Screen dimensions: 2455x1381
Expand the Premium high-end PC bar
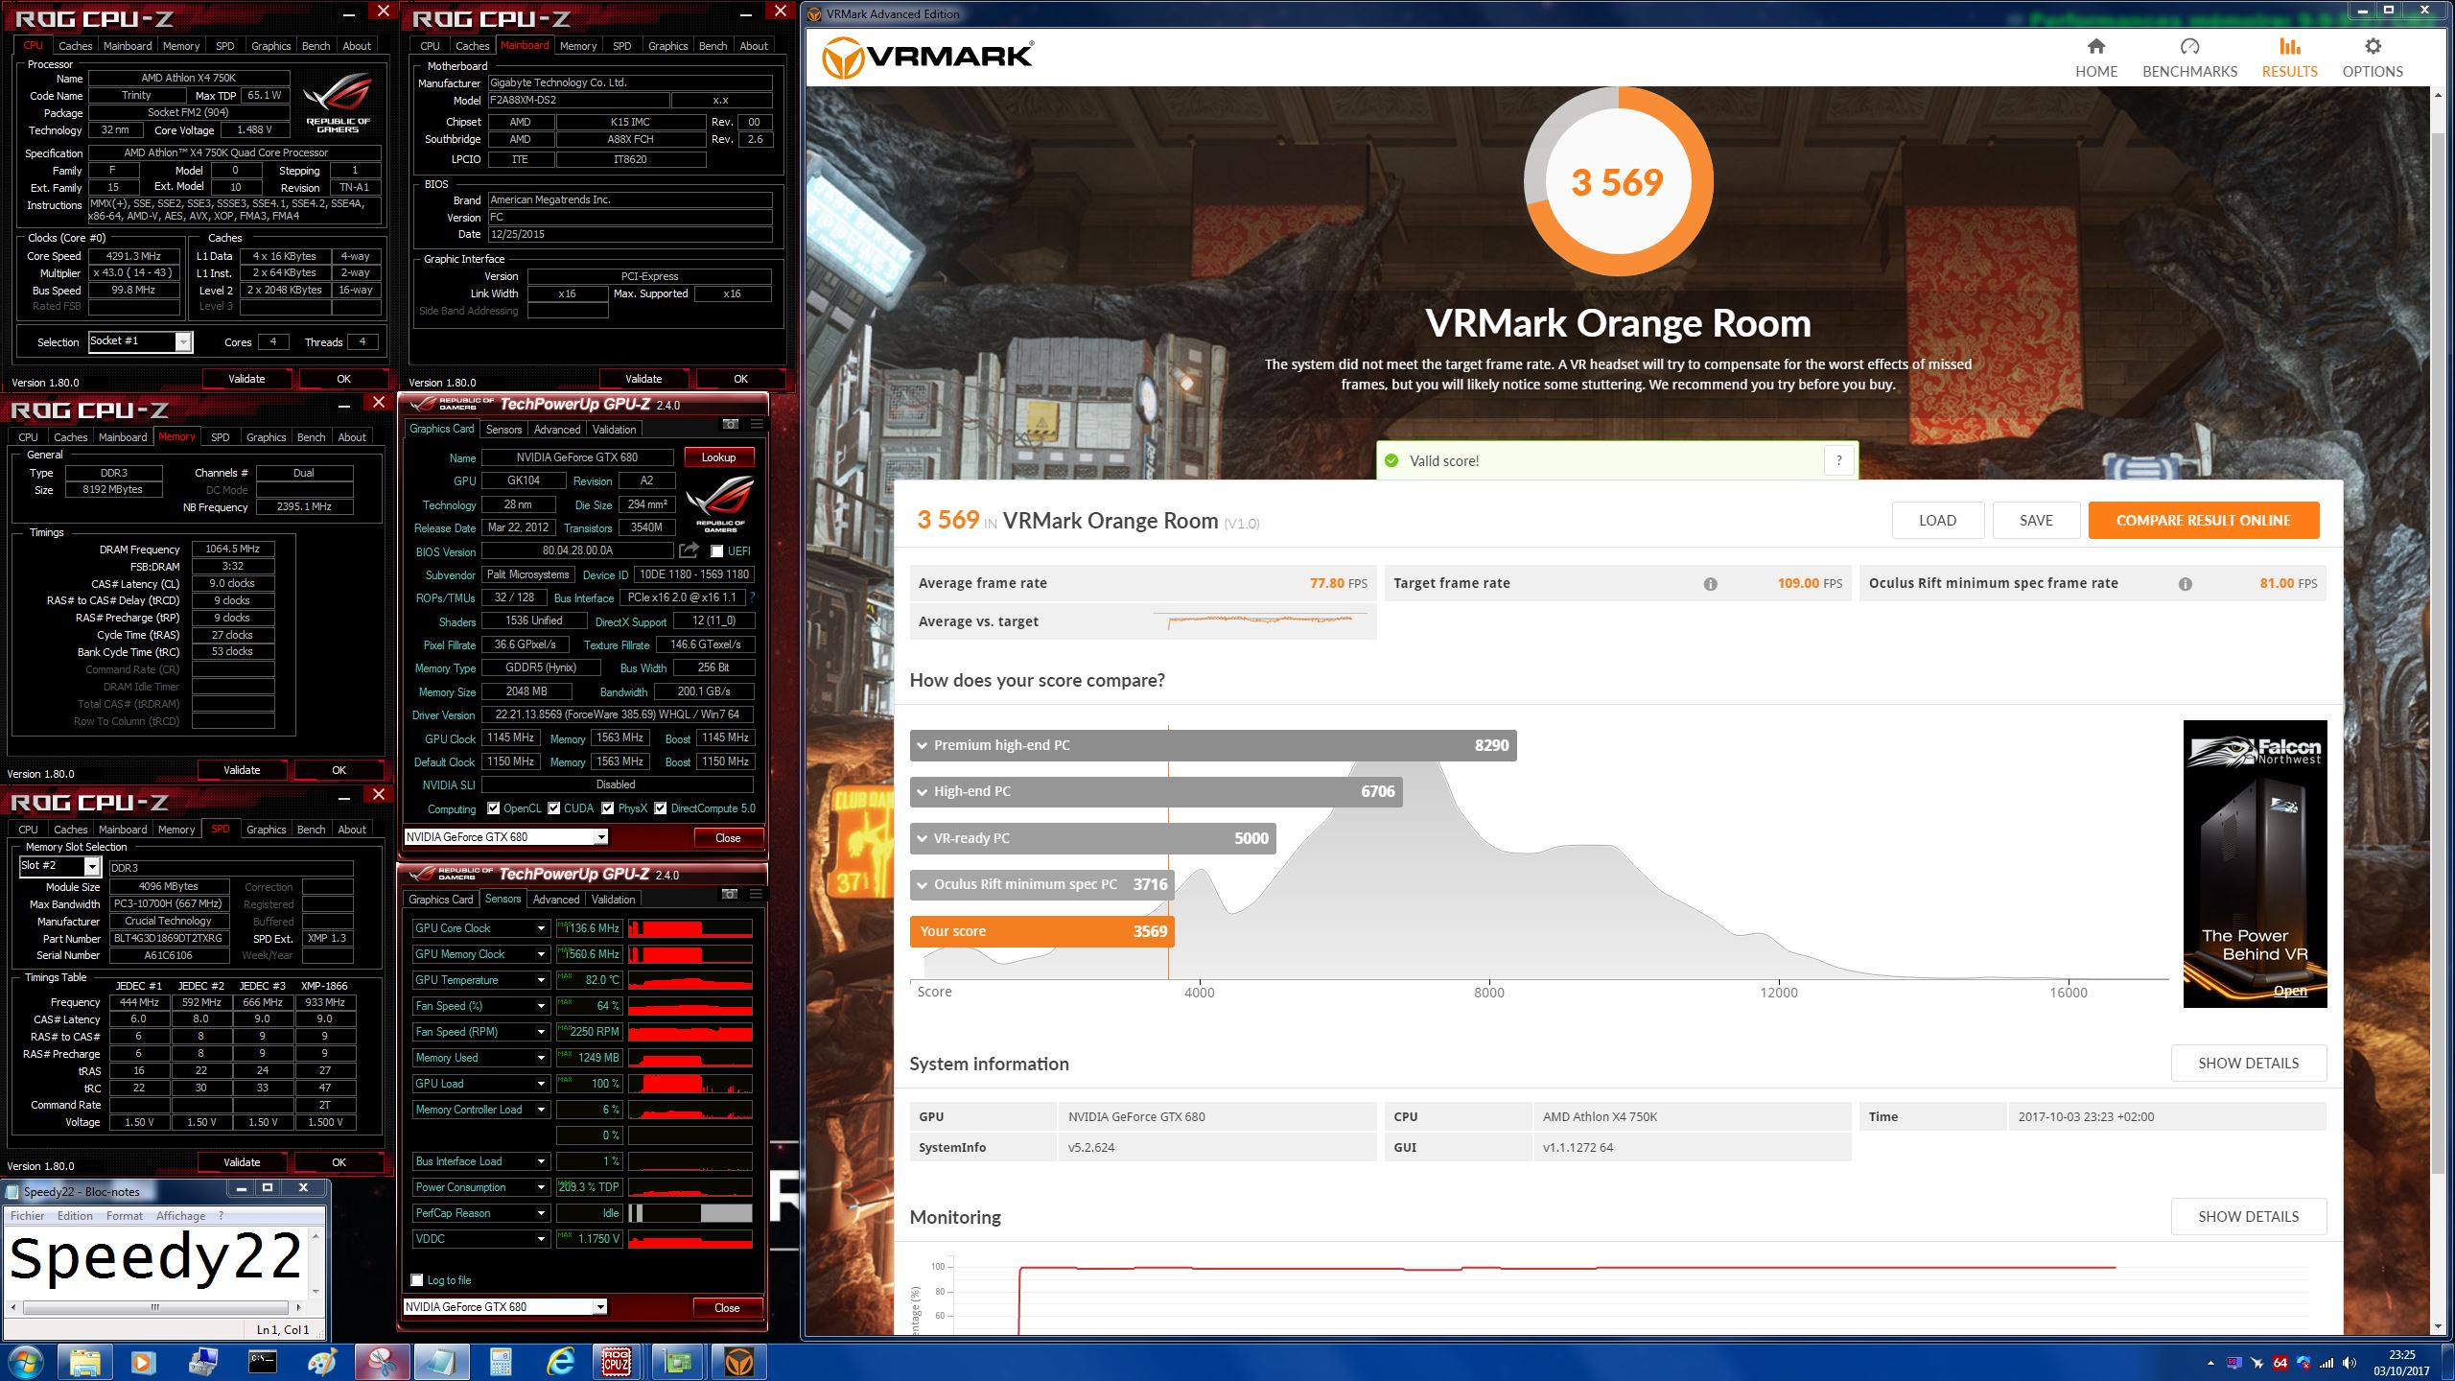1212,745
